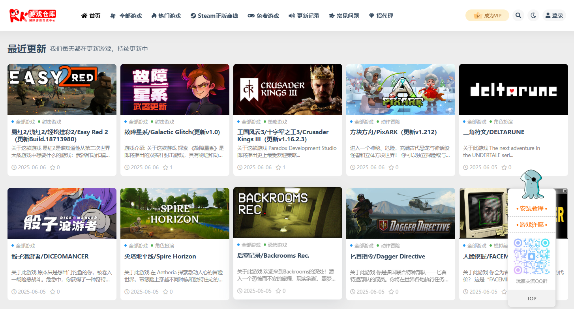Open the 首页 home menu item
This screenshot has height=309, width=574.
coord(91,16)
